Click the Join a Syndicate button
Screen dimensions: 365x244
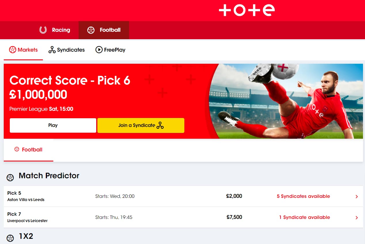141,125
